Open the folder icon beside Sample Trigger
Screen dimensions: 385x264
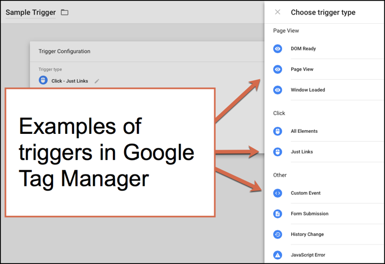click(x=65, y=12)
